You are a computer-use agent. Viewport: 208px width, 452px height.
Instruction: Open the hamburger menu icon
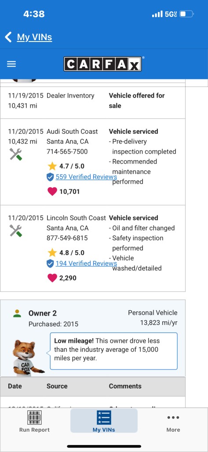[11, 64]
